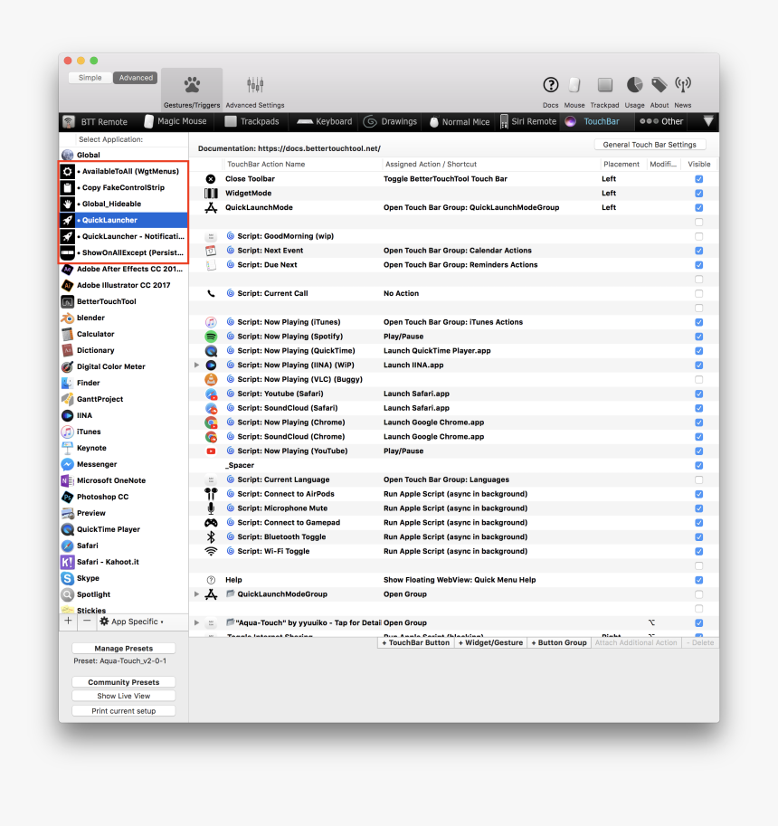Select Messenger in the application list
Viewport: 778px width, 826px height.
pyautogui.click(x=124, y=464)
